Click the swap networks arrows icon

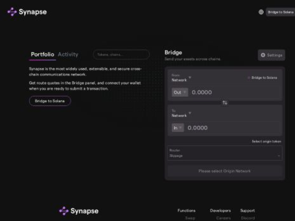[225, 103]
